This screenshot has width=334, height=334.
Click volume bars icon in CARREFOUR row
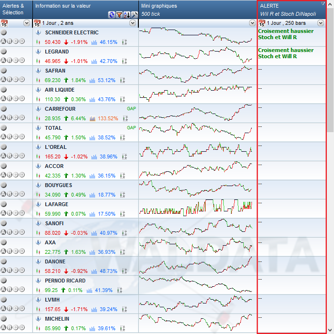point(93,118)
